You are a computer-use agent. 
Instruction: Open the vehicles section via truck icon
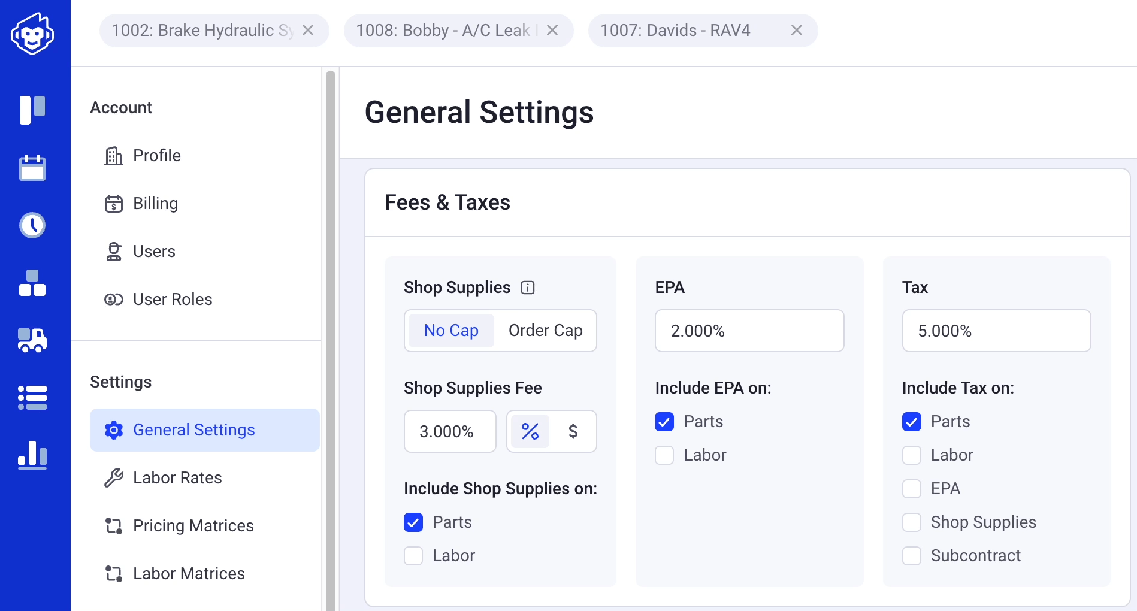click(x=33, y=340)
